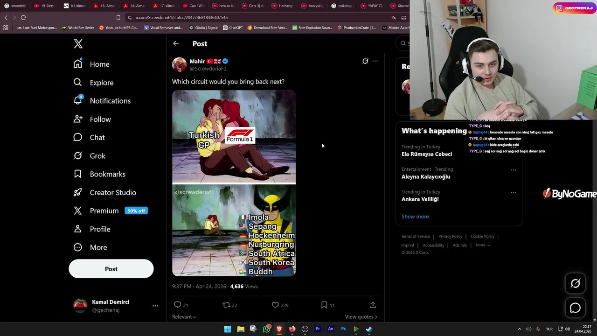Viewport: 597px width, 336px height.
Task: Open the three-dot menu on Mahir's post
Action: 375,61
